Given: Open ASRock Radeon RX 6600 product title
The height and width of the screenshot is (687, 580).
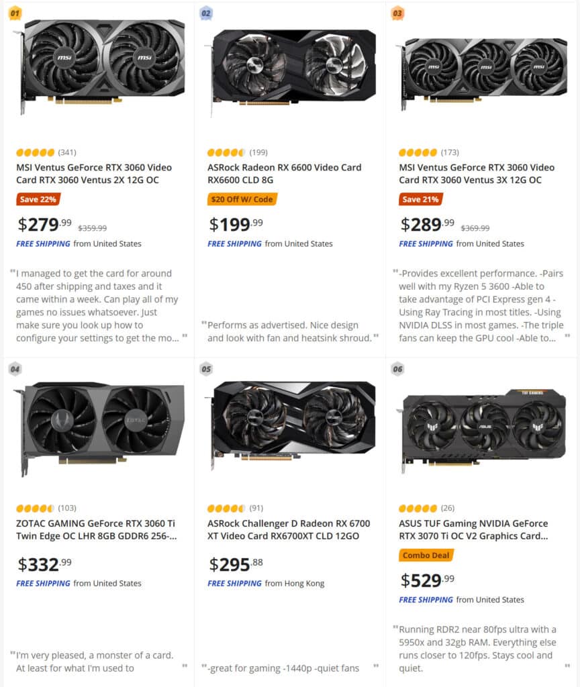Looking at the screenshot, I should [284, 174].
